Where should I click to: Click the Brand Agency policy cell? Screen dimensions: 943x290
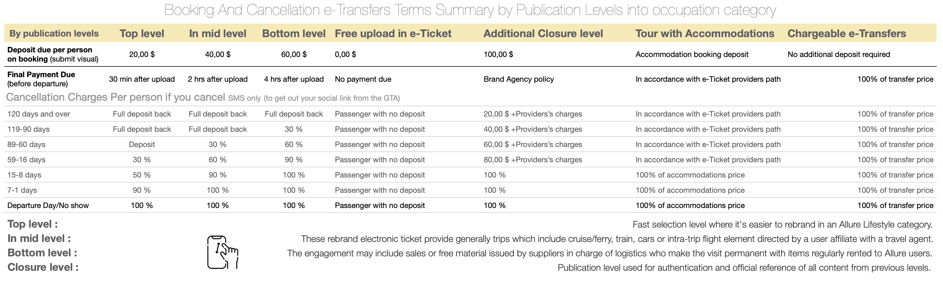[519, 79]
